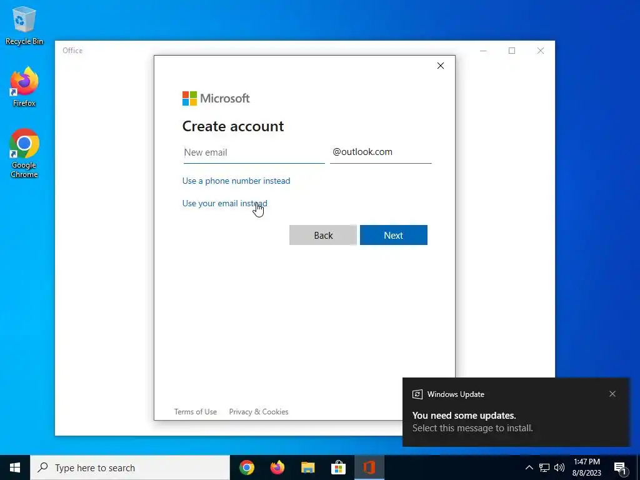This screenshot has width=640, height=480.
Task: Click the Office window title text
Action: [72, 51]
